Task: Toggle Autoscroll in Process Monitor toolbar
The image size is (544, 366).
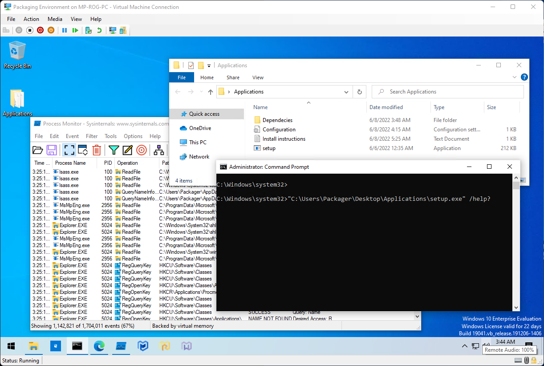Action: tap(83, 150)
